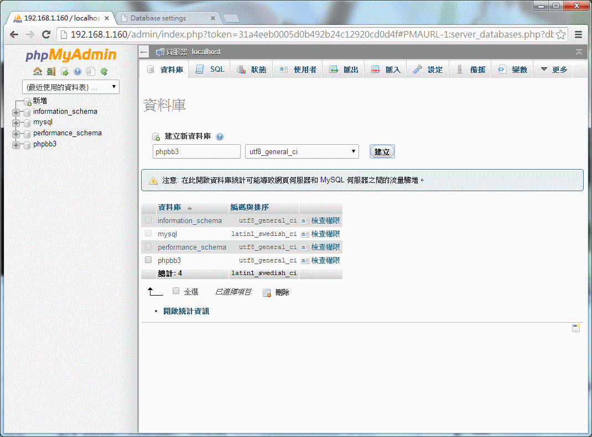Image resolution: width=592 pixels, height=437 pixels.
Task: Open the 狀態 status tab
Action: pos(251,70)
